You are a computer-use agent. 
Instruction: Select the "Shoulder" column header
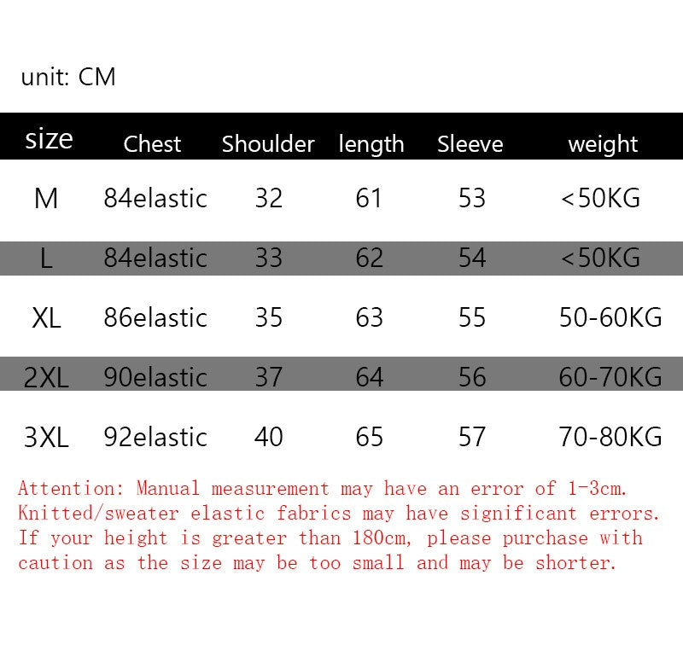268,144
